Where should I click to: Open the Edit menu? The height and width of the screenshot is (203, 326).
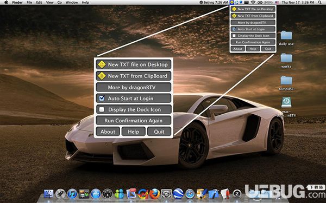pos(39,3)
